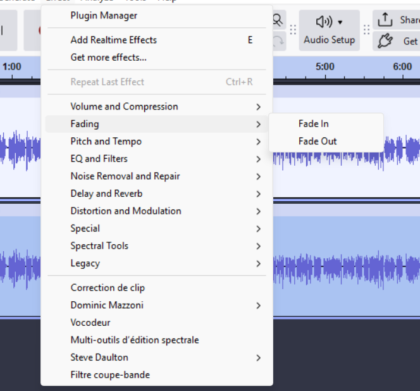Click the 5:00 mark on timeline ruler

pos(324,66)
